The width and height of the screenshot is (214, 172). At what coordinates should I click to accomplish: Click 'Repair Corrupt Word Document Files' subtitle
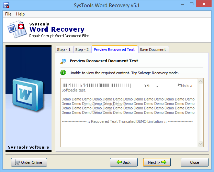59,36
